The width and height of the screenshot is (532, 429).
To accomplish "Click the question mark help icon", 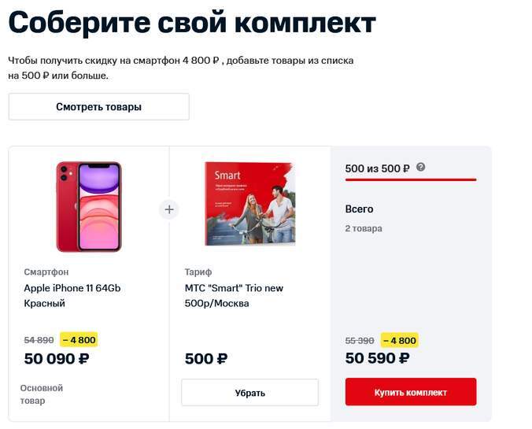I will tap(421, 168).
